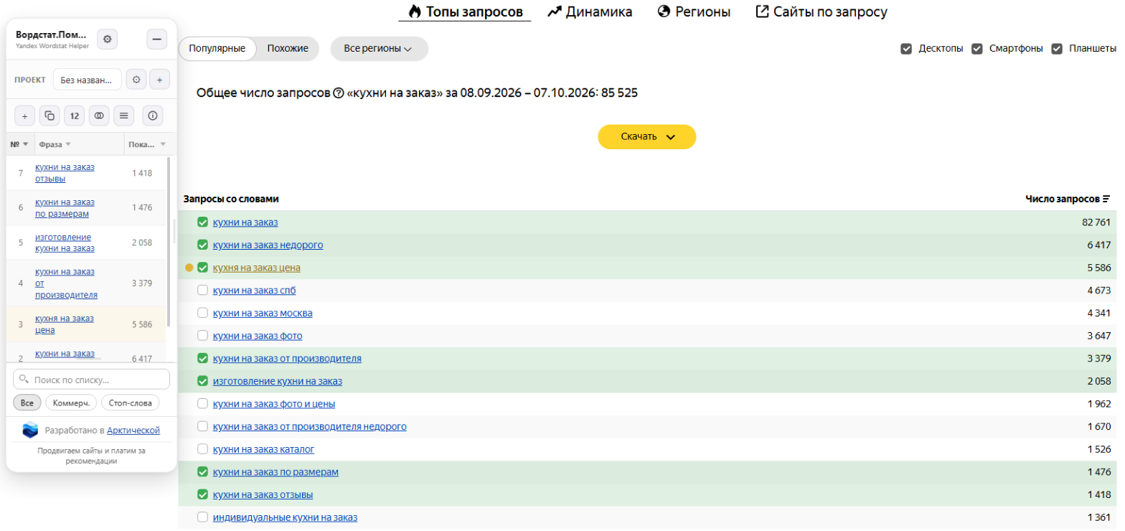Open the project selector Без назван…
The image size is (1125, 531).
coord(88,80)
